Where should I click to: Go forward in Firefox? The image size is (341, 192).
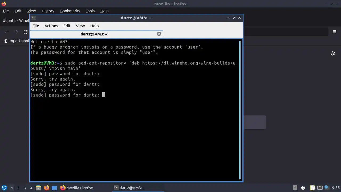click(x=16, y=32)
